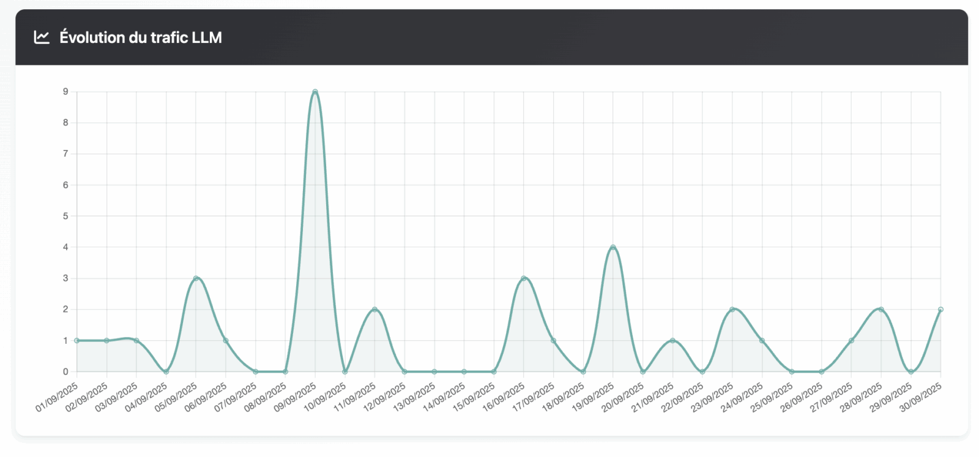Click the y-axis label 9
The image size is (979, 457).
click(65, 92)
